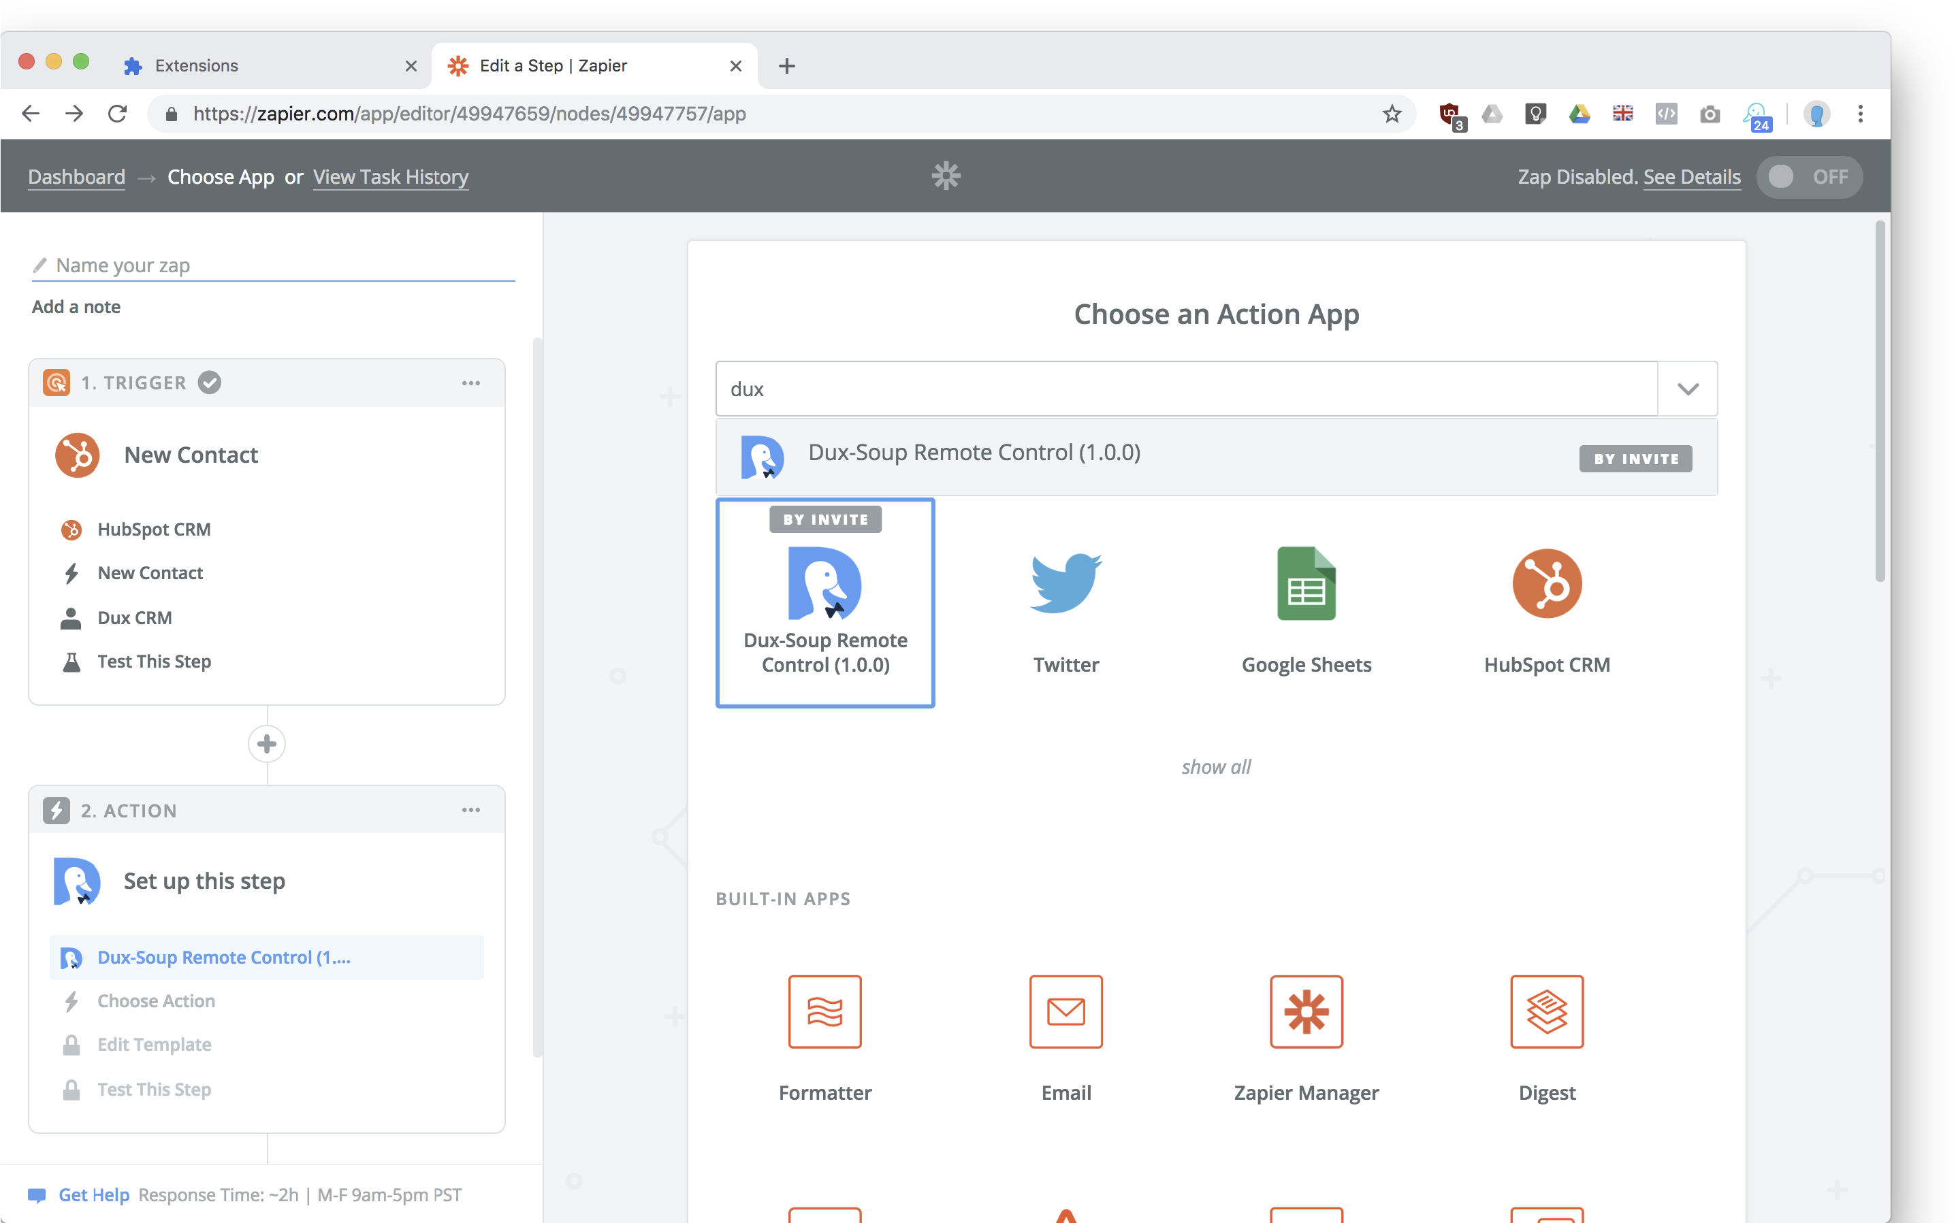
Task: Open the See Details link
Action: [1691, 176]
